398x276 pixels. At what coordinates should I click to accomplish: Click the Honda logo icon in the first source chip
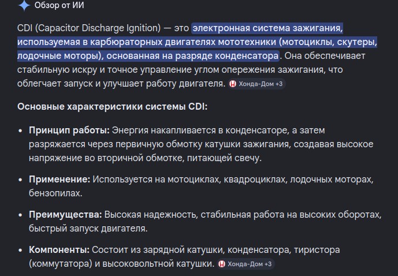click(x=233, y=84)
